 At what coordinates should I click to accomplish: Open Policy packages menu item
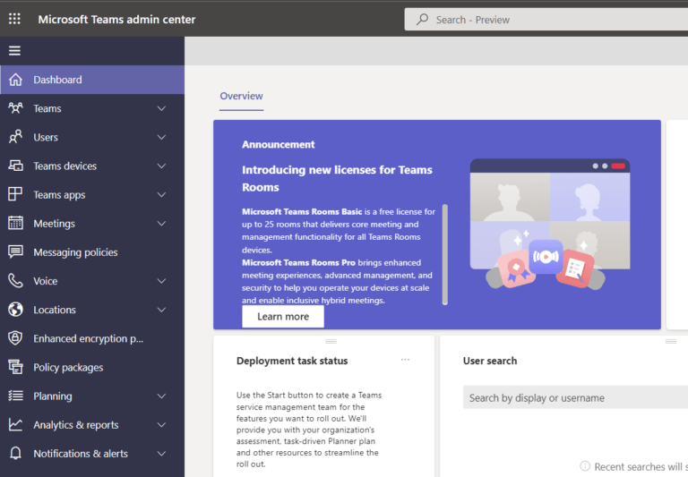[92, 367]
